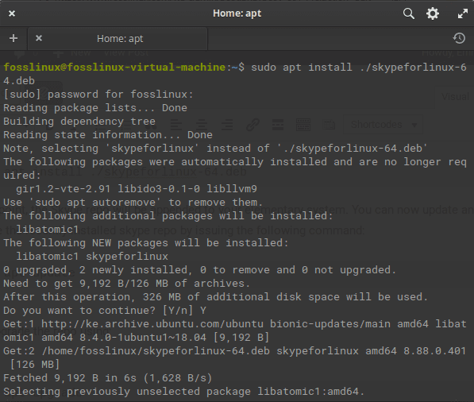Image resolution: width=474 pixels, height=402 pixels.
Task: Click the '[sudo] password for fosslinux:' line
Action: [x=98, y=95]
